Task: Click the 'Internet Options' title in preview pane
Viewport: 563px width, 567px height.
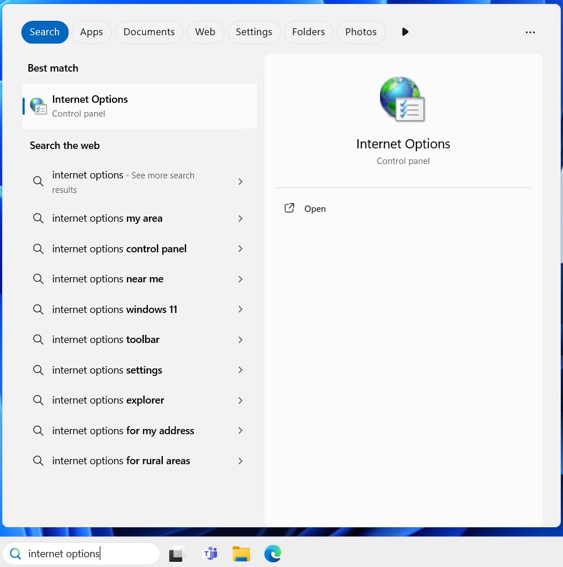Action: pos(403,144)
